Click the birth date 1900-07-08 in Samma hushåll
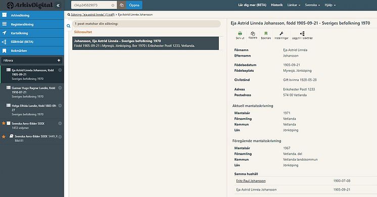 342,181
